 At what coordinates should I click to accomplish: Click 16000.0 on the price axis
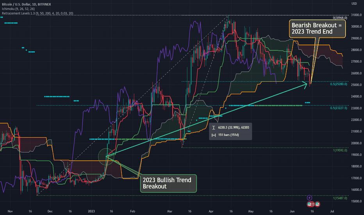pyautogui.click(x=356, y=190)
